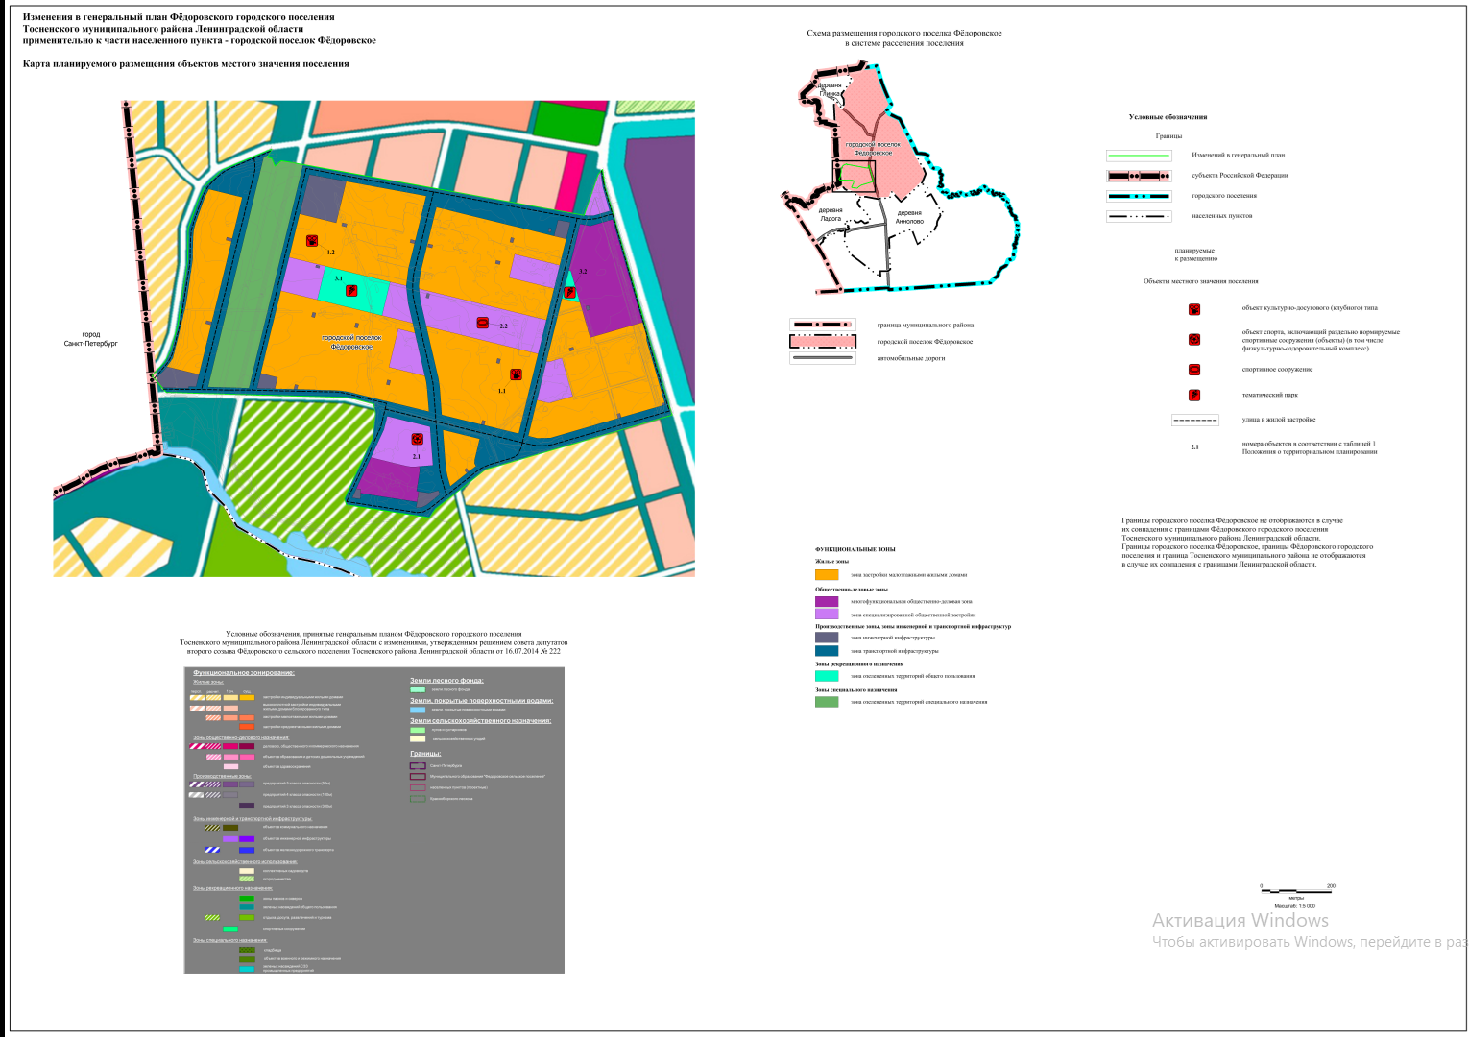Click the Активация Windows watermark text
The height and width of the screenshot is (1037, 1469).
[1240, 921]
